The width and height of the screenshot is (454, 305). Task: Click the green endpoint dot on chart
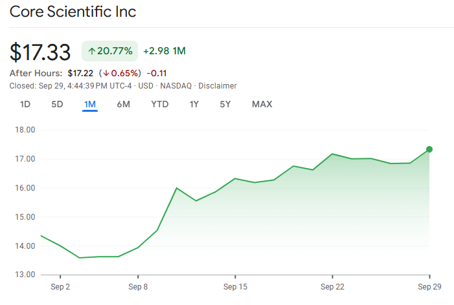429,149
